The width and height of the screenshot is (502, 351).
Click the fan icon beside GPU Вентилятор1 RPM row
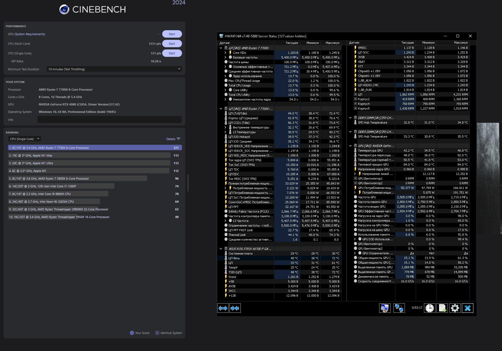tap(355, 179)
